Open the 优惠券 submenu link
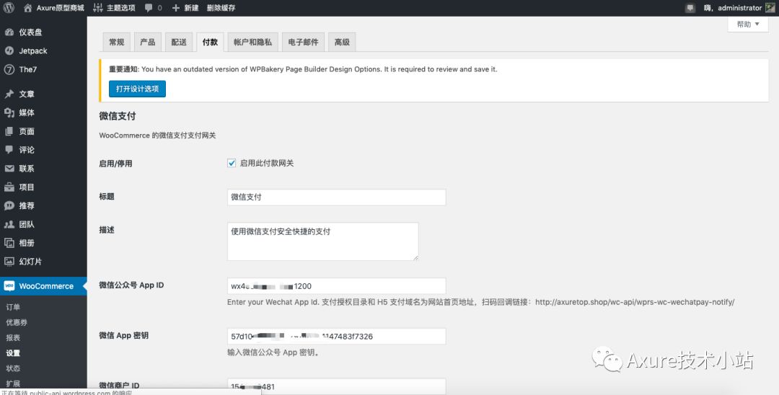The width and height of the screenshot is (779, 395). coord(17,322)
